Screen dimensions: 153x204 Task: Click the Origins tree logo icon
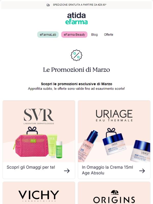(114, 192)
